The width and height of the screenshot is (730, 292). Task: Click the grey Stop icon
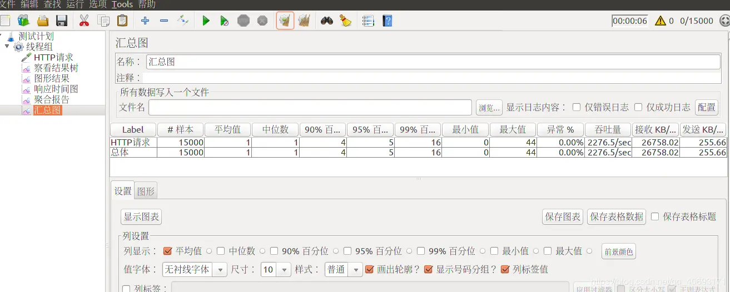[x=244, y=21]
